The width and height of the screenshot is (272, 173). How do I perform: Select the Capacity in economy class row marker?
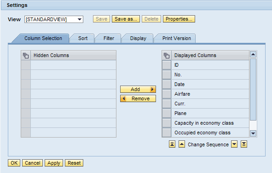pyautogui.click(x=167, y=123)
